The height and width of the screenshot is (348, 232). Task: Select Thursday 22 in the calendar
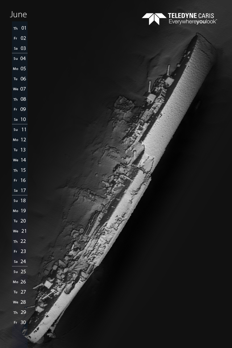(20, 241)
